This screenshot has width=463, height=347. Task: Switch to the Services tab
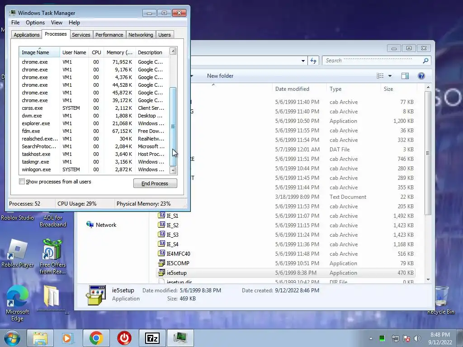pos(81,35)
